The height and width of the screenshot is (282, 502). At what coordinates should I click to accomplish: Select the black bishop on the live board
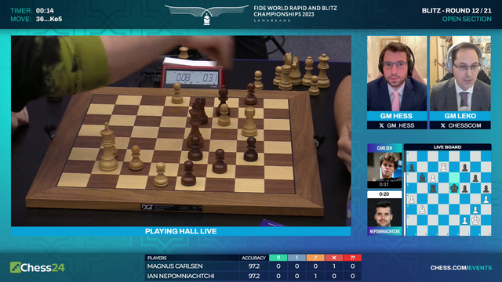coord(422,178)
